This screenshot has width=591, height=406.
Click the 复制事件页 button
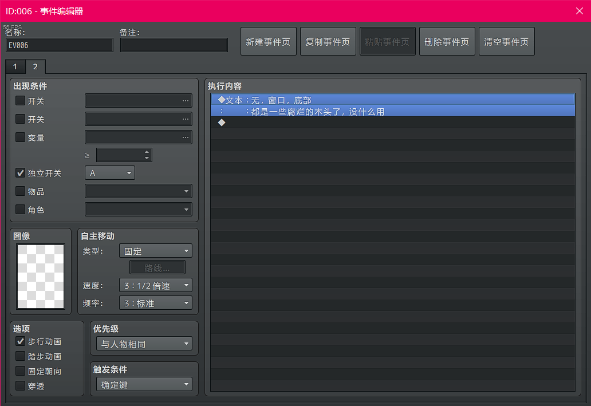(x=328, y=41)
